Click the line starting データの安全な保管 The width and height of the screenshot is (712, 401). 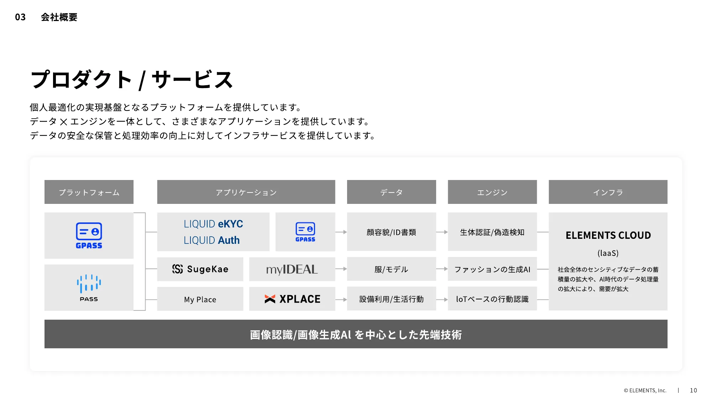pos(203,135)
